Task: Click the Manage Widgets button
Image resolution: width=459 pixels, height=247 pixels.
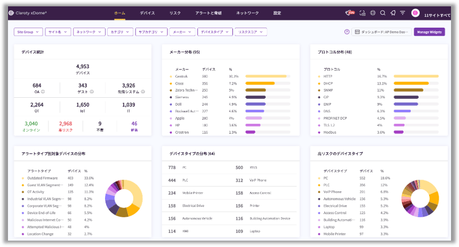Action: click(x=429, y=32)
